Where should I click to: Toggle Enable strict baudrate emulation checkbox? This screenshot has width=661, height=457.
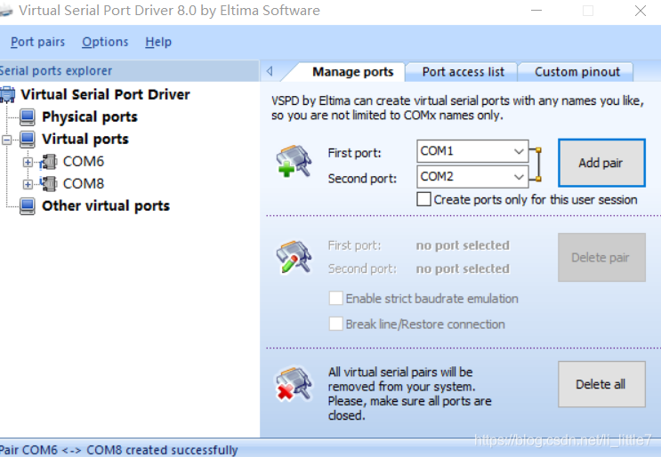335,298
